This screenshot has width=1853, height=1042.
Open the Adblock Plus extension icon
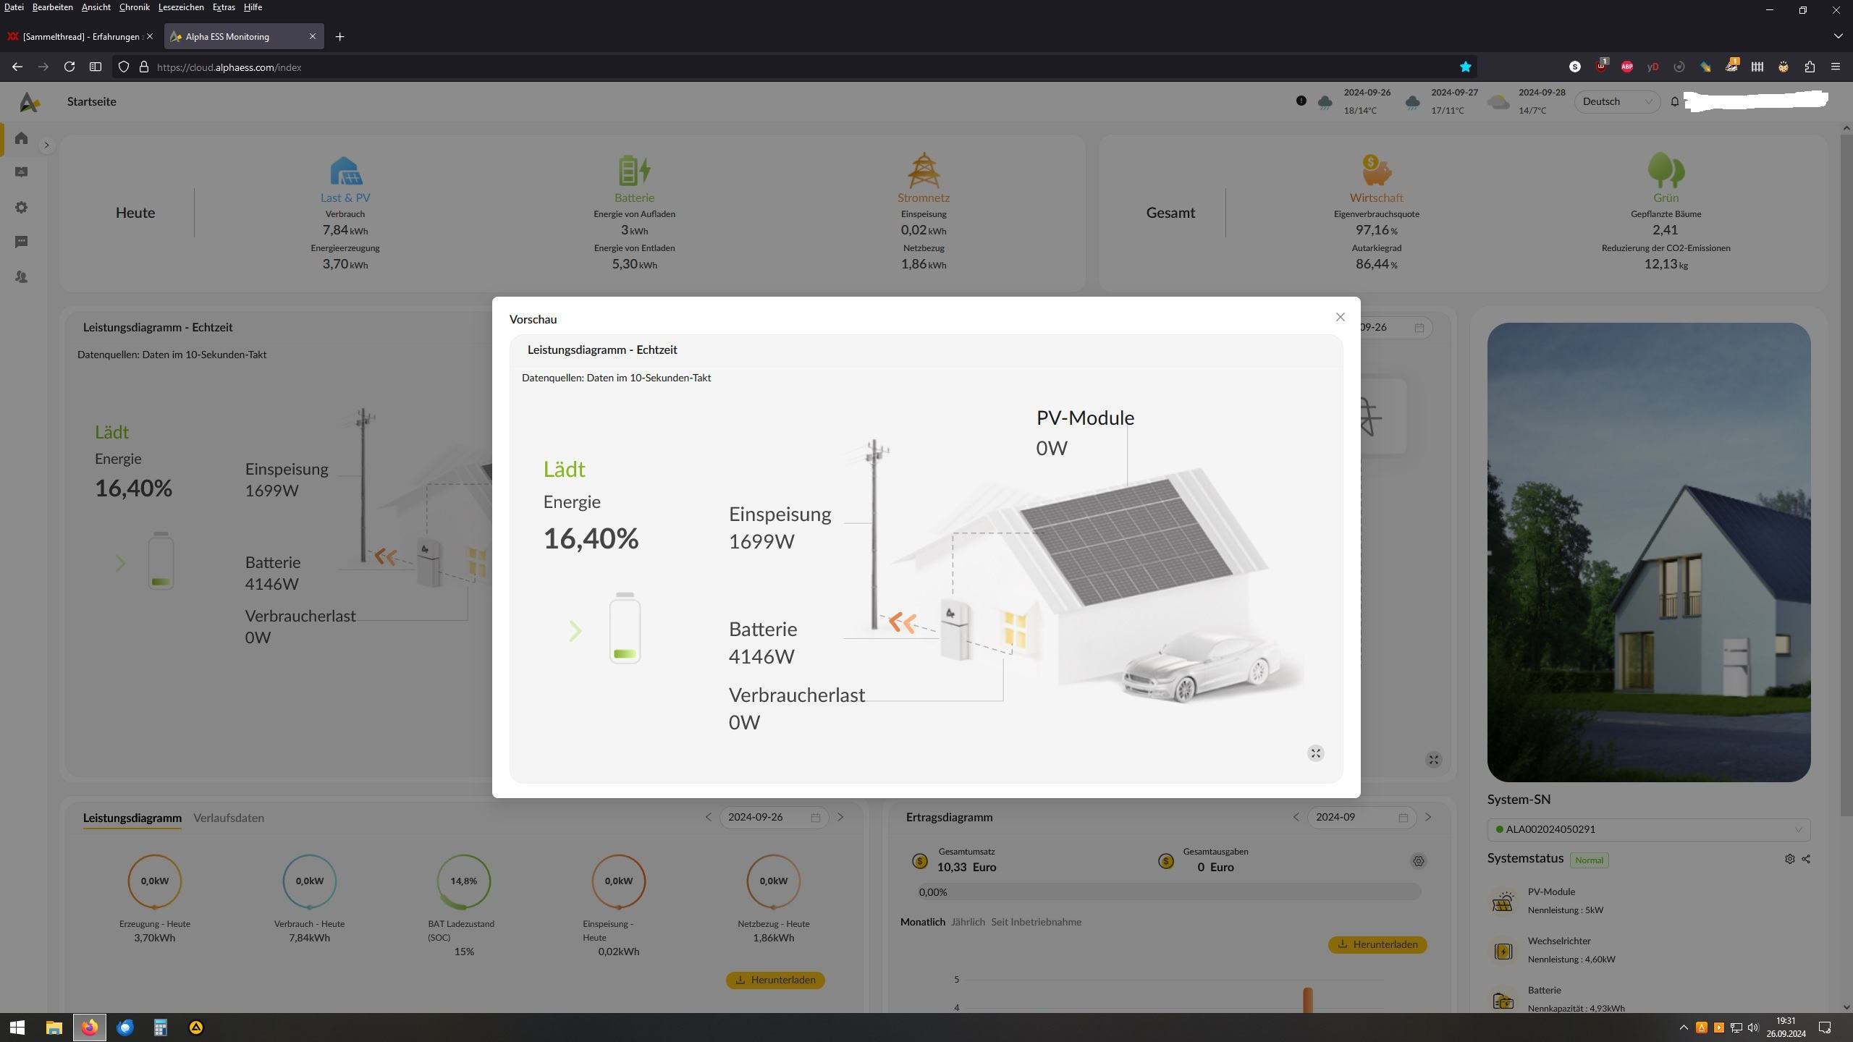pos(1626,67)
